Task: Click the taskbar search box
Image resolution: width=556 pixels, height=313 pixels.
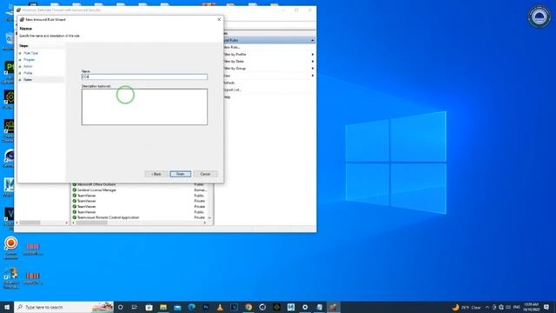Action: [x=63, y=307]
